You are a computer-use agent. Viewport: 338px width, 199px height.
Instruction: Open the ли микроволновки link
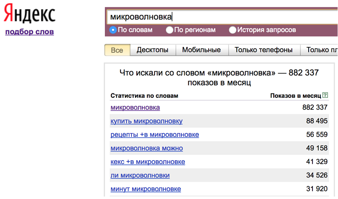coord(140,175)
